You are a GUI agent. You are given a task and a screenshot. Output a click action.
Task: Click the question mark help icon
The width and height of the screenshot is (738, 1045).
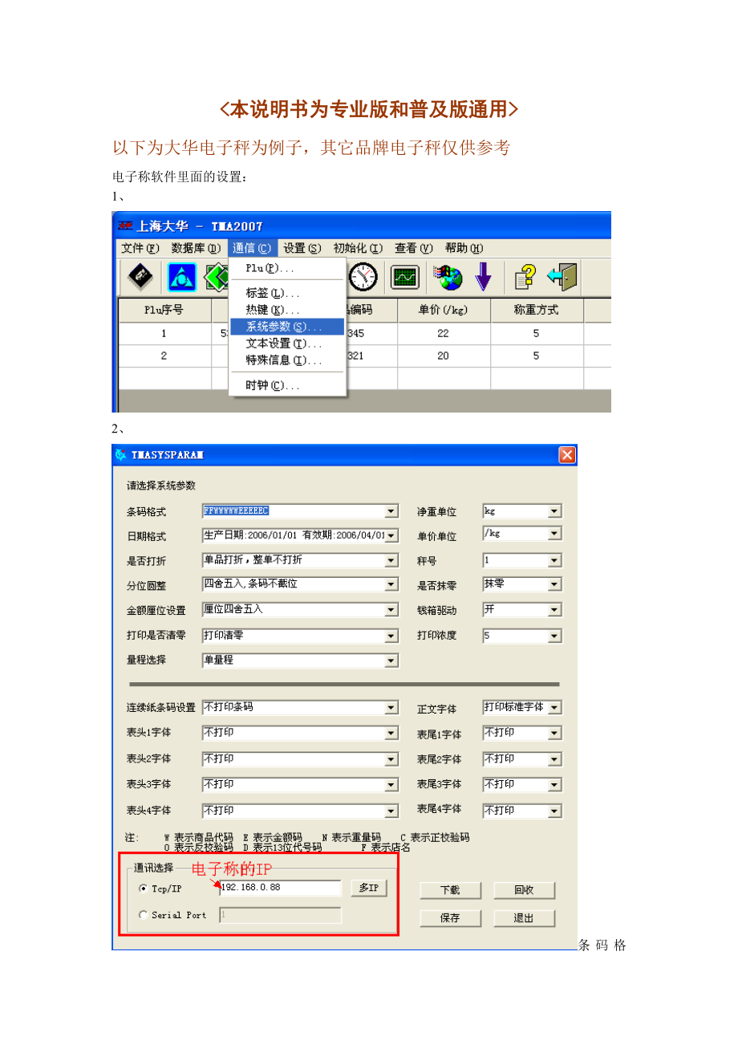coord(525,277)
